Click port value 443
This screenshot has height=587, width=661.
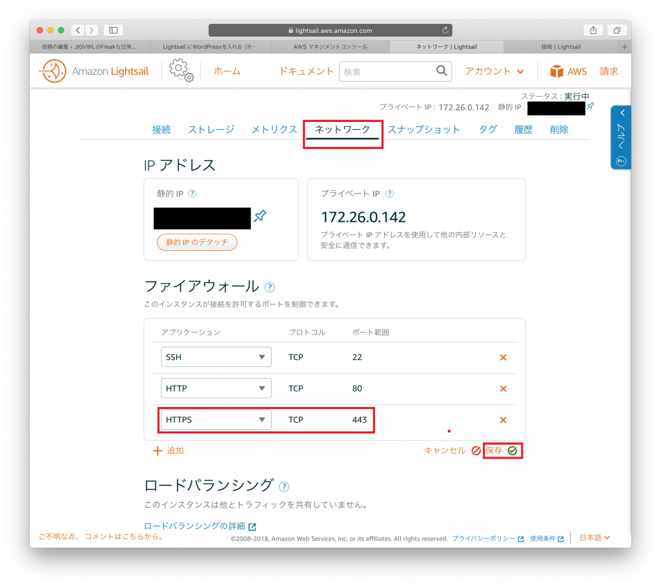coord(360,420)
